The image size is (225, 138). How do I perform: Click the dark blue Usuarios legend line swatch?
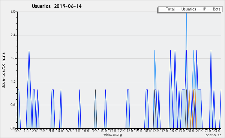178,9
